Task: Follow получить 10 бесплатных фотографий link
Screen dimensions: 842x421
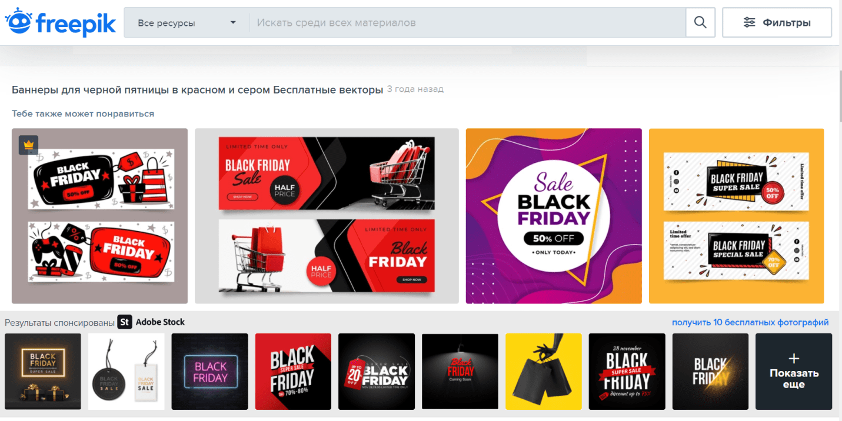Action: tap(750, 322)
